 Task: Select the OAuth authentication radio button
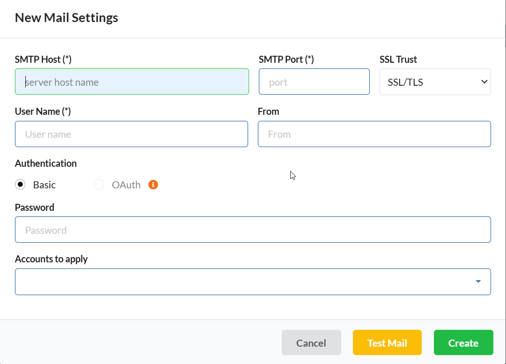[x=99, y=185]
